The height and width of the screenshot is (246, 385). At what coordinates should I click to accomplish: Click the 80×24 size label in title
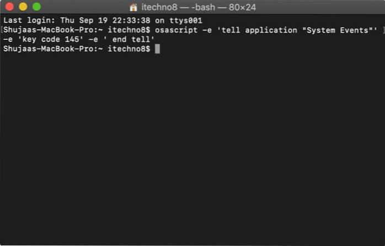point(242,7)
